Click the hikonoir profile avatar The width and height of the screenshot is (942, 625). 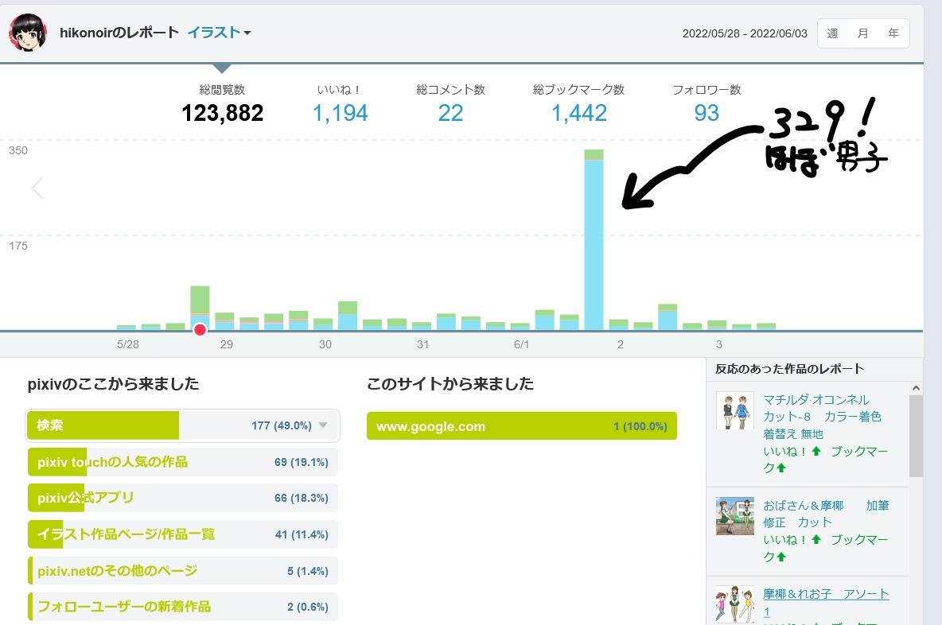tap(28, 33)
